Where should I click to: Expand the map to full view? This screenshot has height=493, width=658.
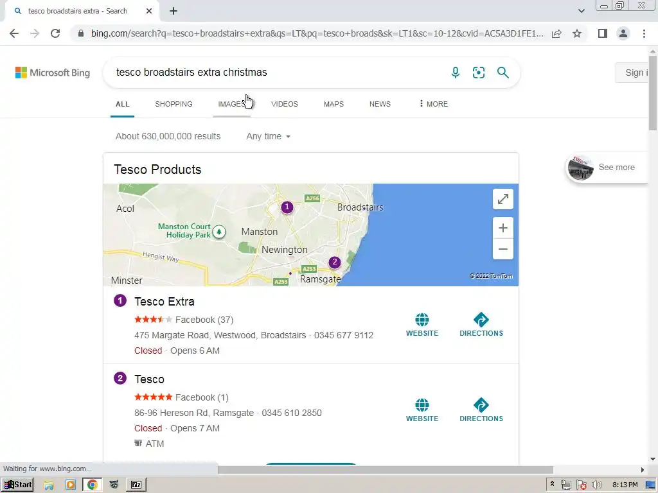[503, 199]
